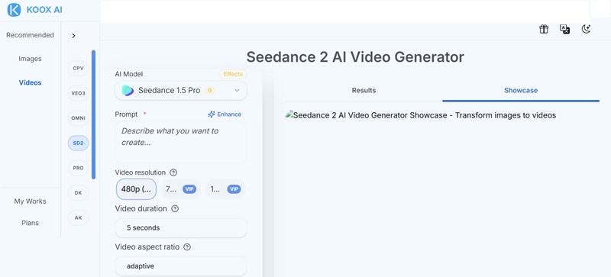
Task: Select the AK model shortcut
Action: (x=79, y=217)
